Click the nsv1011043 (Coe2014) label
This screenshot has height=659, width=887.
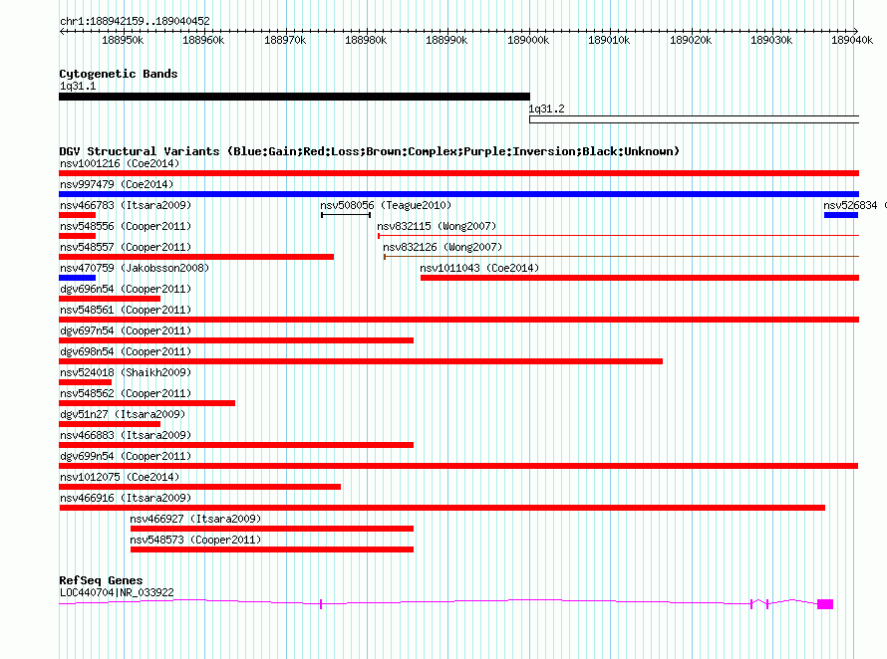(x=479, y=269)
